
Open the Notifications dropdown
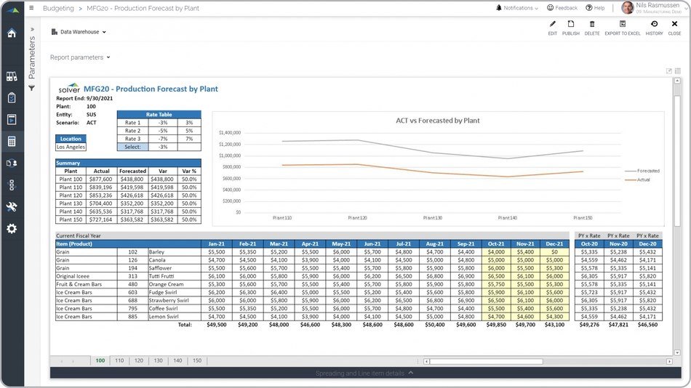516,8
